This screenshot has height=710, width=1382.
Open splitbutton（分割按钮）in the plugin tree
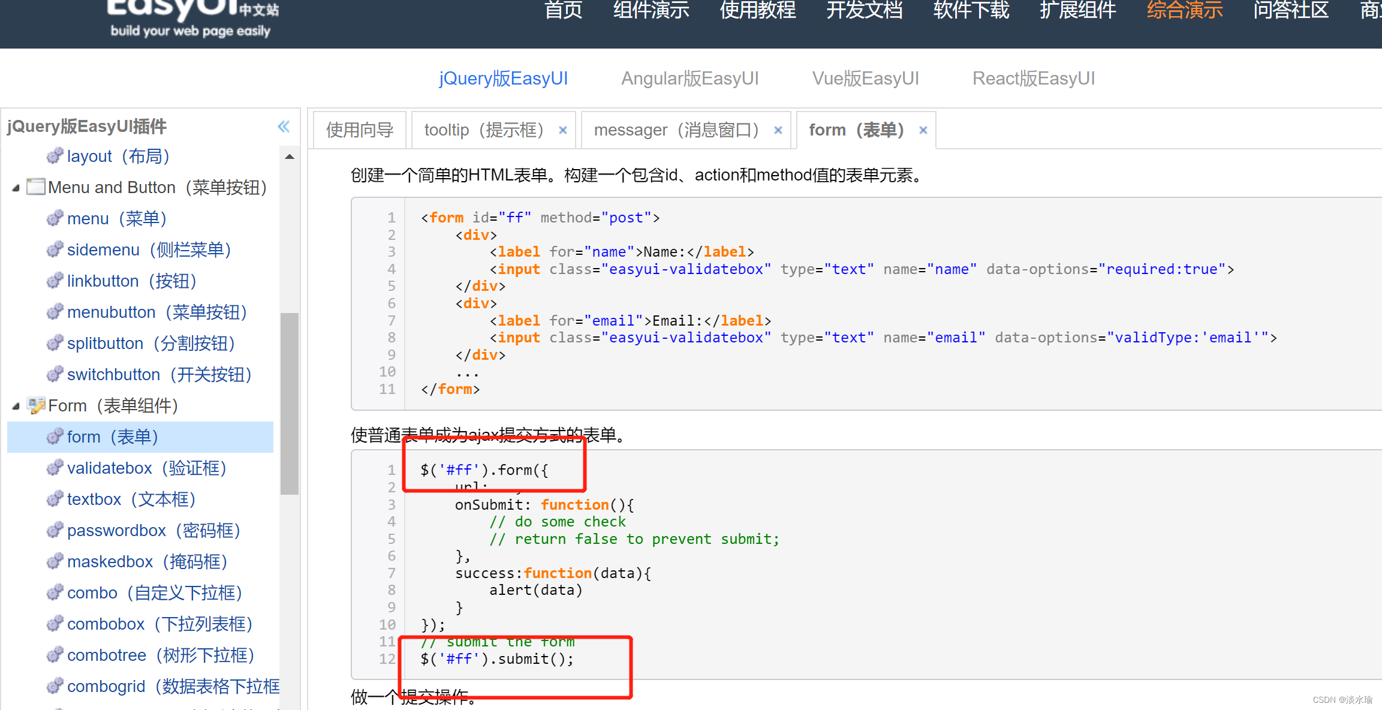click(151, 343)
